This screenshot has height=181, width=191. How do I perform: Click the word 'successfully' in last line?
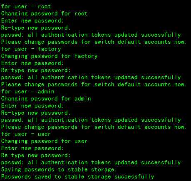[134, 177]
